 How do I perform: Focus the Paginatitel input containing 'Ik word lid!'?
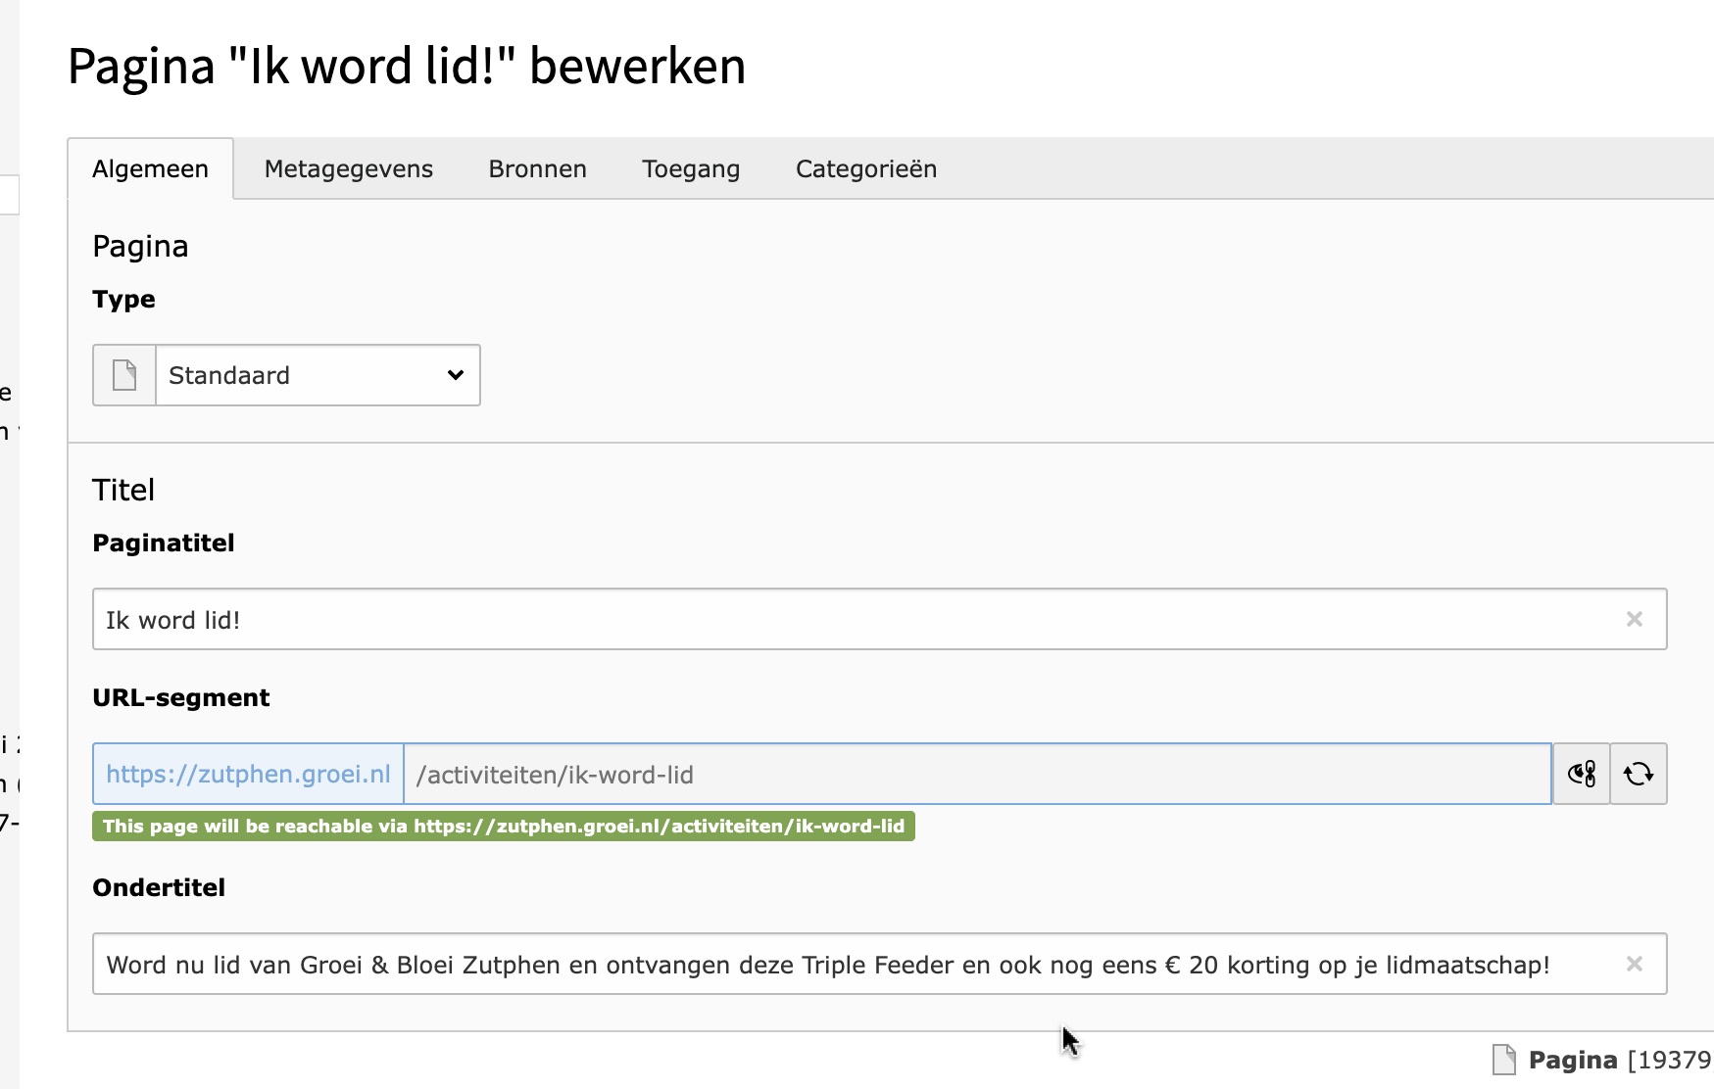[x=853, y=619]
